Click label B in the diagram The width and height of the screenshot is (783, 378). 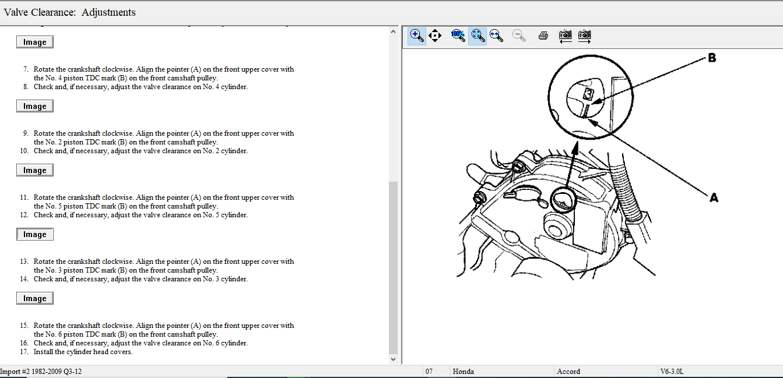pos(712,58)
